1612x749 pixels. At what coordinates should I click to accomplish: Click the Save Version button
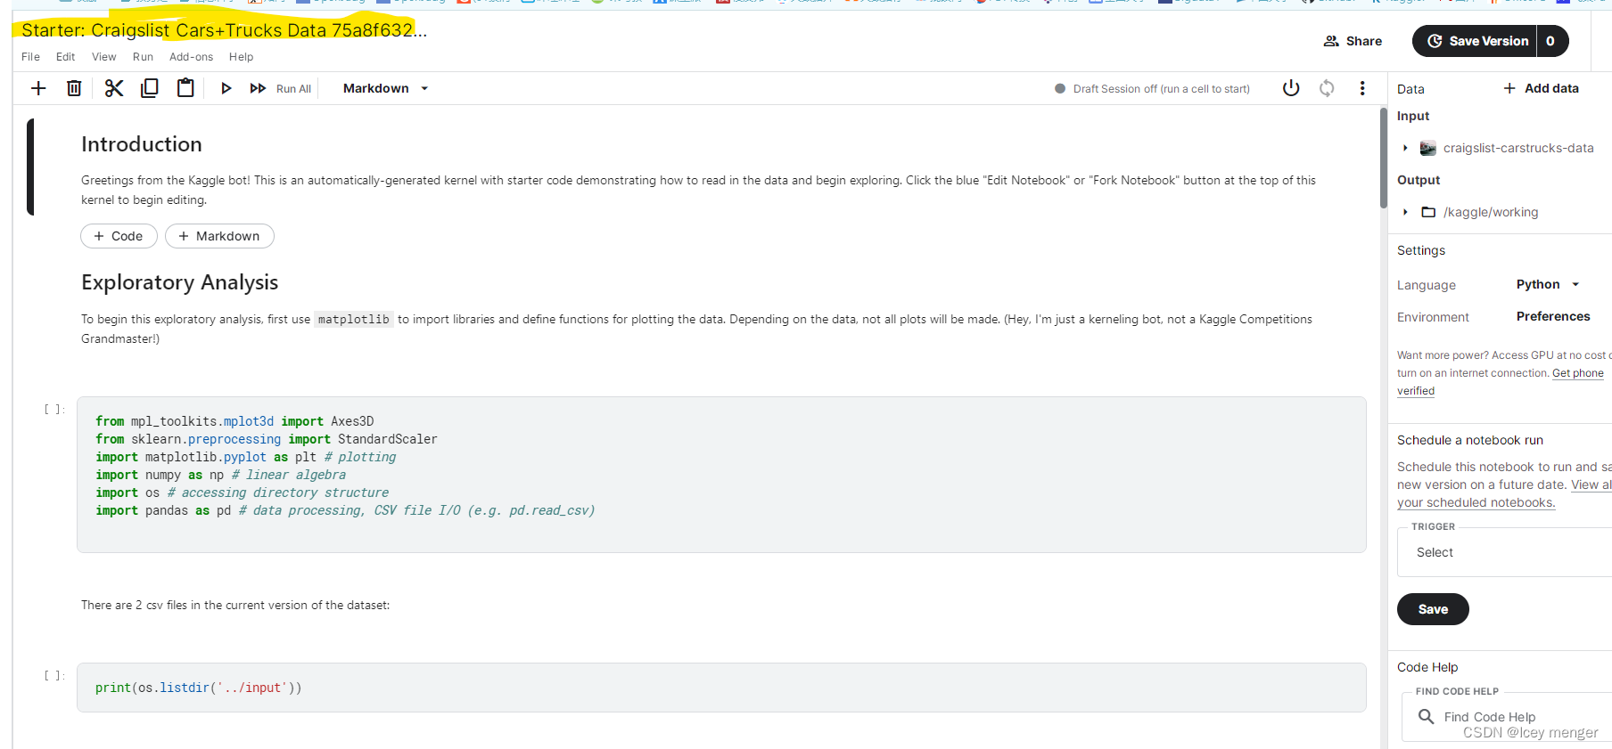tap(1476, 41)
